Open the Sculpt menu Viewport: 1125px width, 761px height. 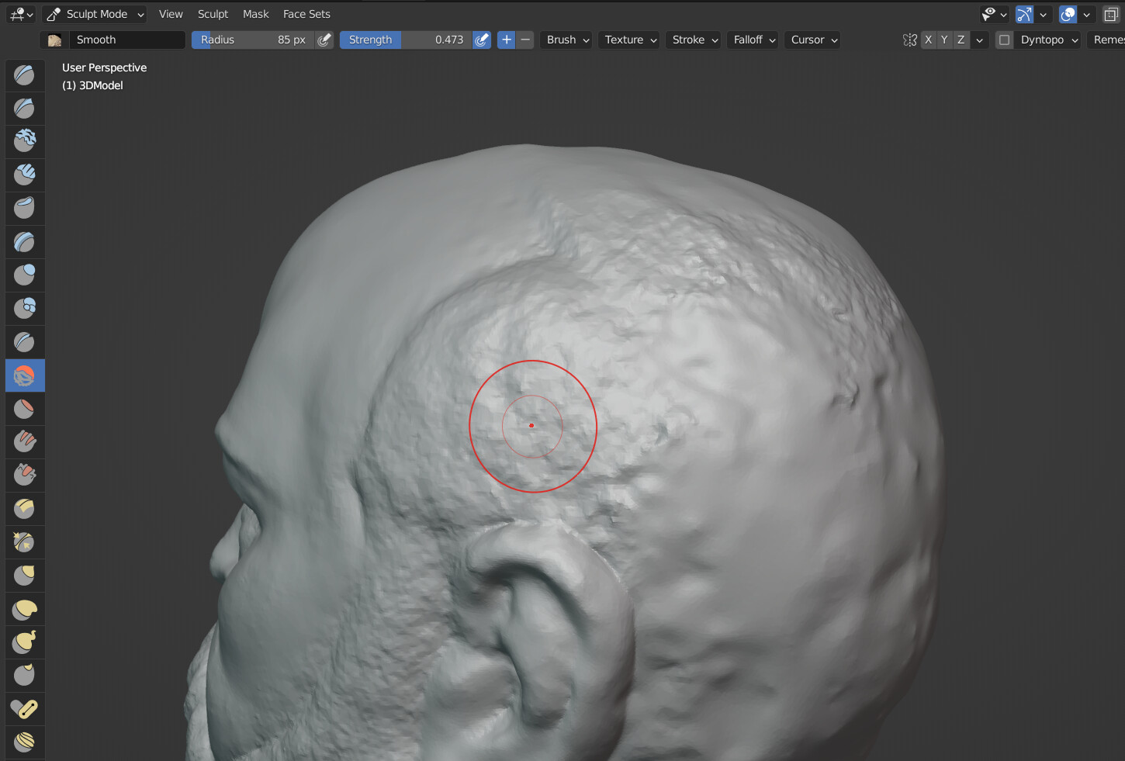tap(213, 13)
